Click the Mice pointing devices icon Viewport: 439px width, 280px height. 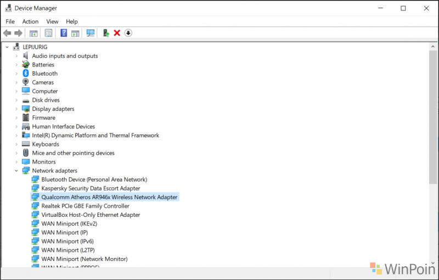tap(26, 153)
